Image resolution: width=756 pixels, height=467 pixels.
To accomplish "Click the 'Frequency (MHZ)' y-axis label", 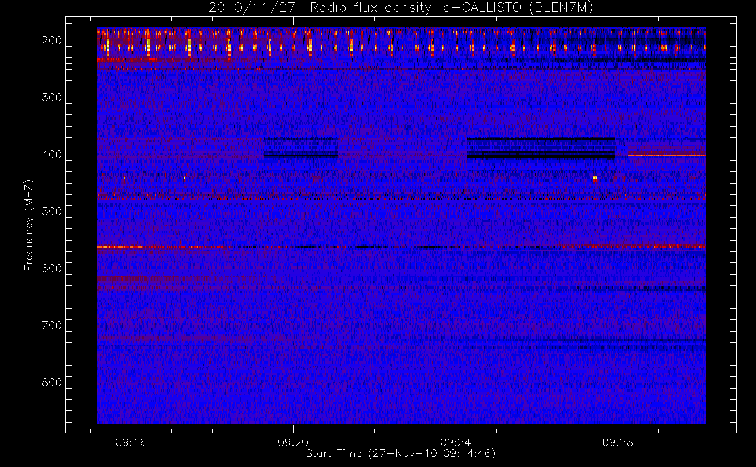I will click(29, 225).
